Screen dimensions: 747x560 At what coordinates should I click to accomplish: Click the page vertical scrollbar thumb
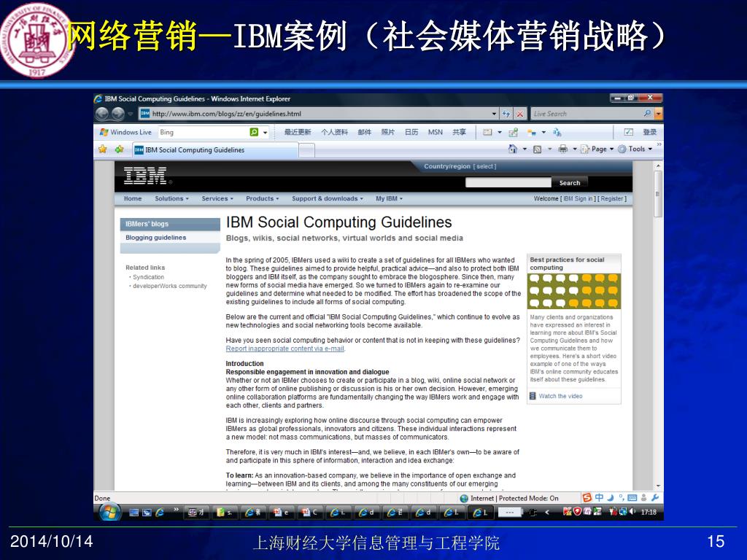(x=659, y=194)
